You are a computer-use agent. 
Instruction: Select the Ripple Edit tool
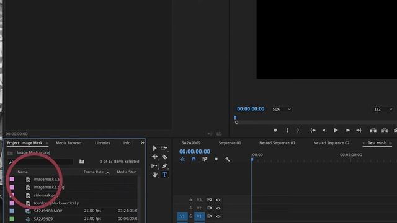tap(154, 157)
